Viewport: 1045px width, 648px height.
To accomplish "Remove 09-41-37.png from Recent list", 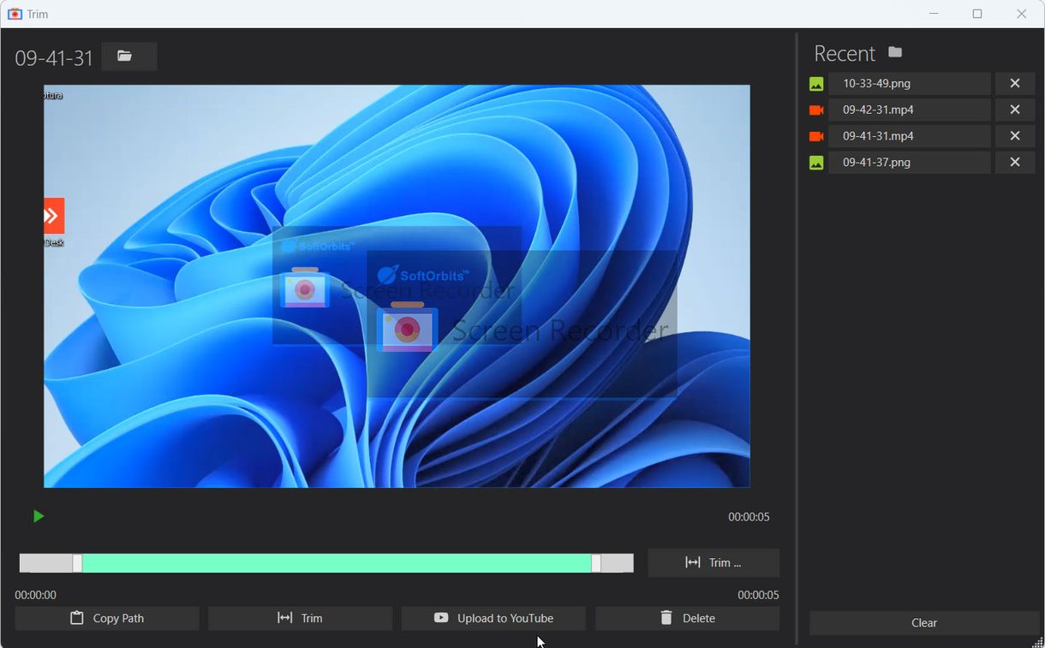I will click(1014, 162).
